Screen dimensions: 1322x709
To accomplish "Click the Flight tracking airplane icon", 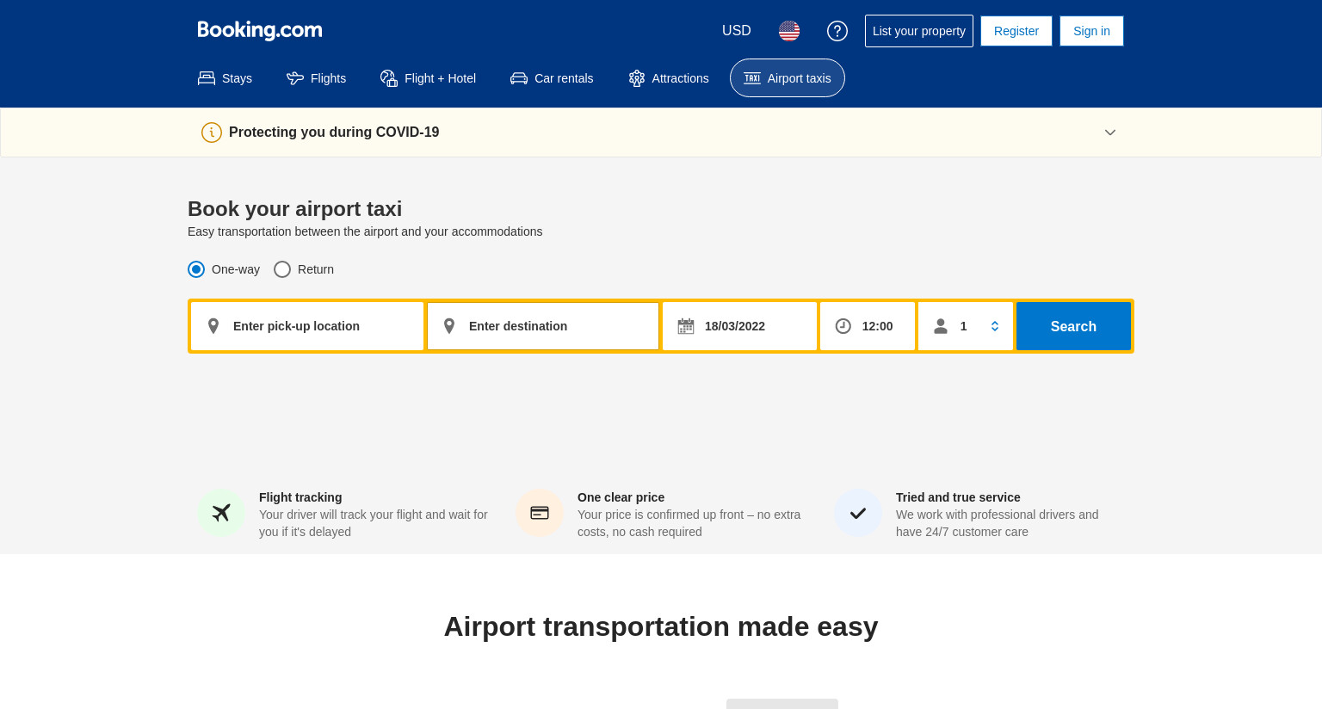I will pyautogui.click(x=221, y=513).
